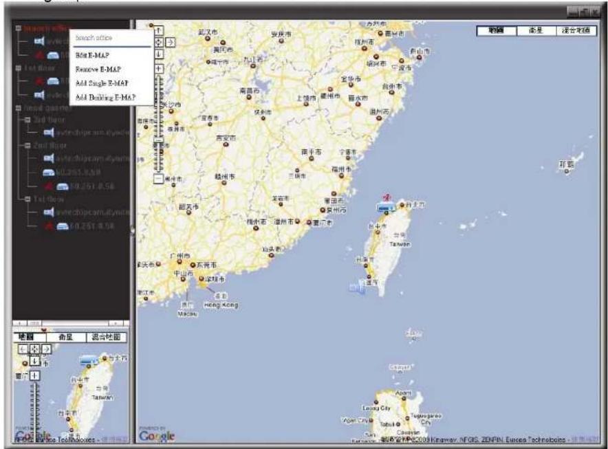
Task: Click the DVR device icon near Taipei
Action: [x=386, y=208]
